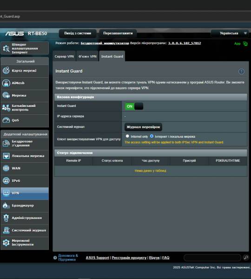Click the Базова конфігурація section header
This screenshot has width=251, height=279.
pyautogui.click(x=151, y=97)
